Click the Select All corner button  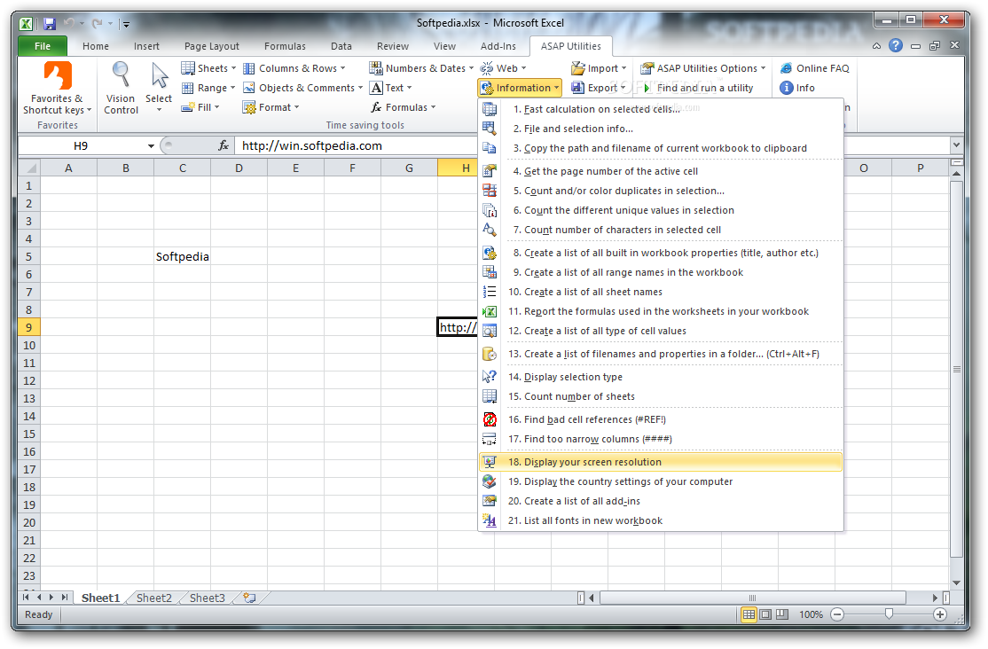tap(29, 168)
